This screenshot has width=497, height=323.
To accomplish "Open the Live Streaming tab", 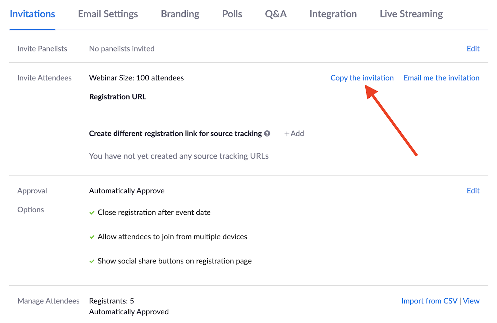I will tap(411, 14).
